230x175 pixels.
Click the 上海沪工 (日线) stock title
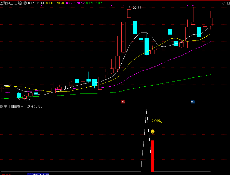(x=11, y=3)
